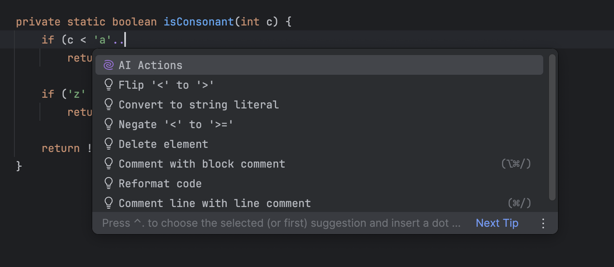
Task: Apply Convert to string literal suggestion
Action: 198,104
